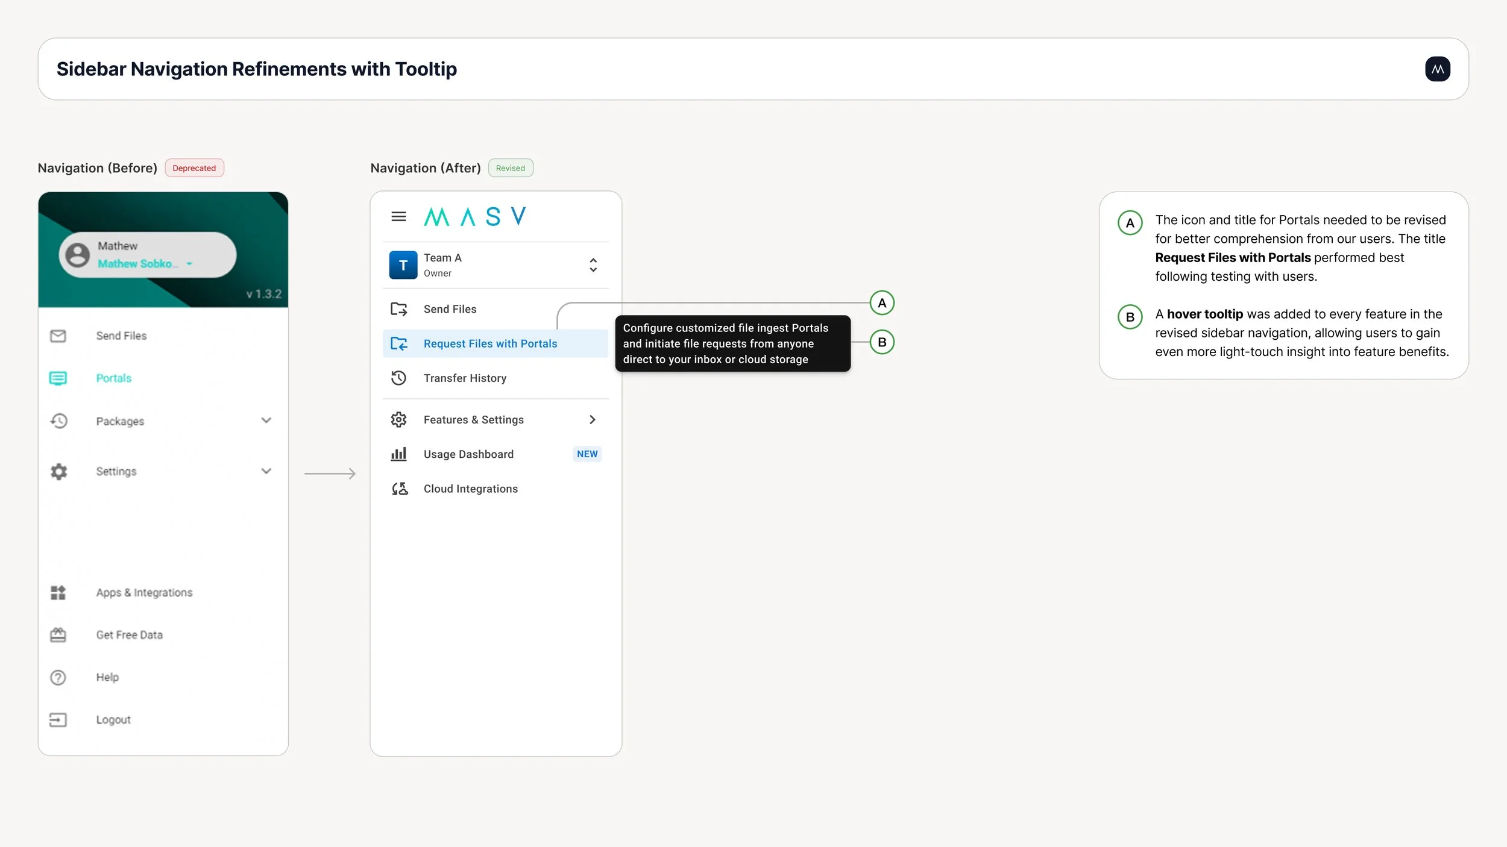Click the Usage Dashboard bar chart icon
Image resolution: width=1507 pixels, height=847 pixels.
399,454
